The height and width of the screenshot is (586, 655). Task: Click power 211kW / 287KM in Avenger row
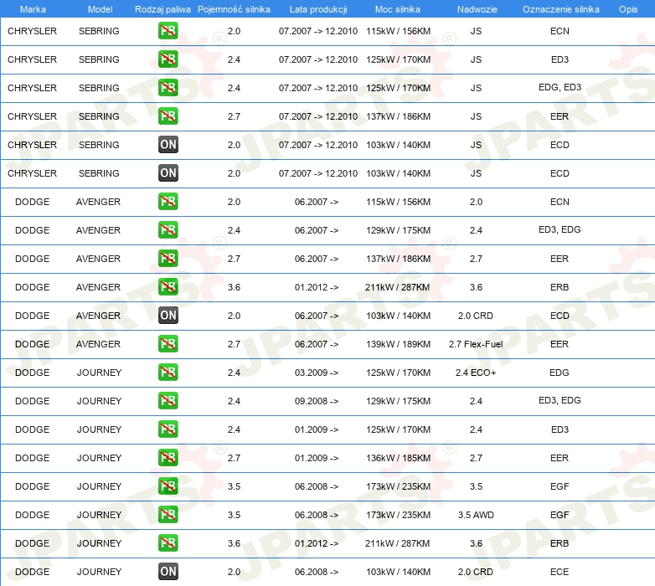point(397,287)
